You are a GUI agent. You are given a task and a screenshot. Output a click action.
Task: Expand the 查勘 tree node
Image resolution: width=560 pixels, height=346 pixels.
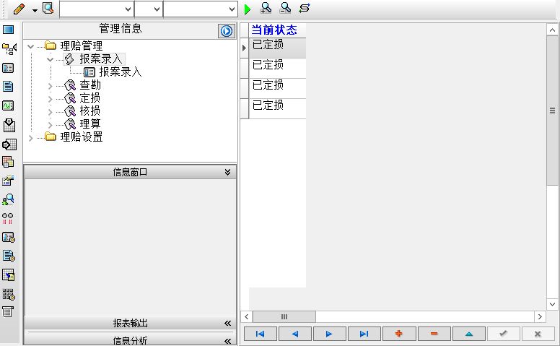(x=50, y=86)
